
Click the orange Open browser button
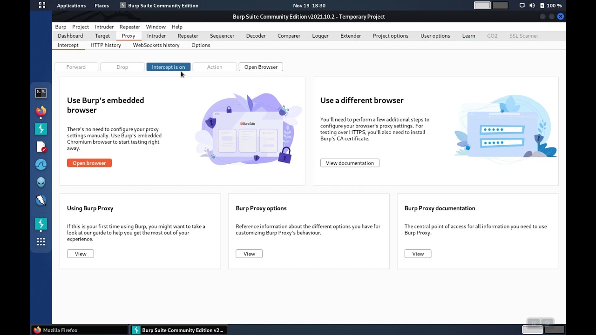click(89, 163)
